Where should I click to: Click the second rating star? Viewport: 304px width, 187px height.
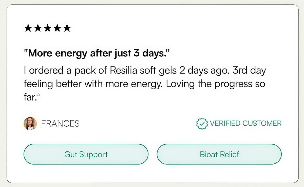(x=37, y=28)
